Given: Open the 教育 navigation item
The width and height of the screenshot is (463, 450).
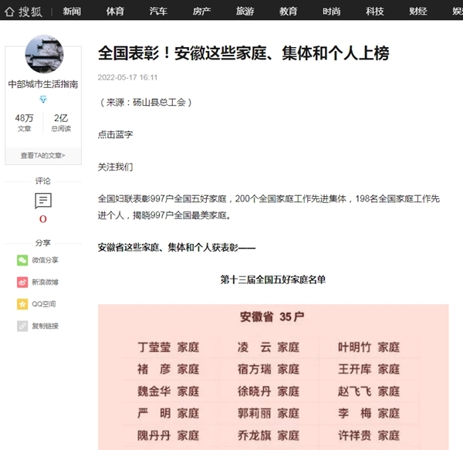Looking at the screenshot, I should coord(289,11).
